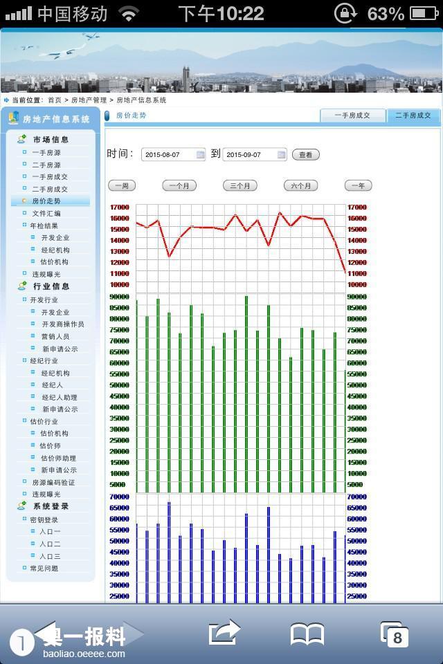The height and width of the screenshot is (664, 443).
Task: Open 入口二 login entry
Action: (50, 544)
